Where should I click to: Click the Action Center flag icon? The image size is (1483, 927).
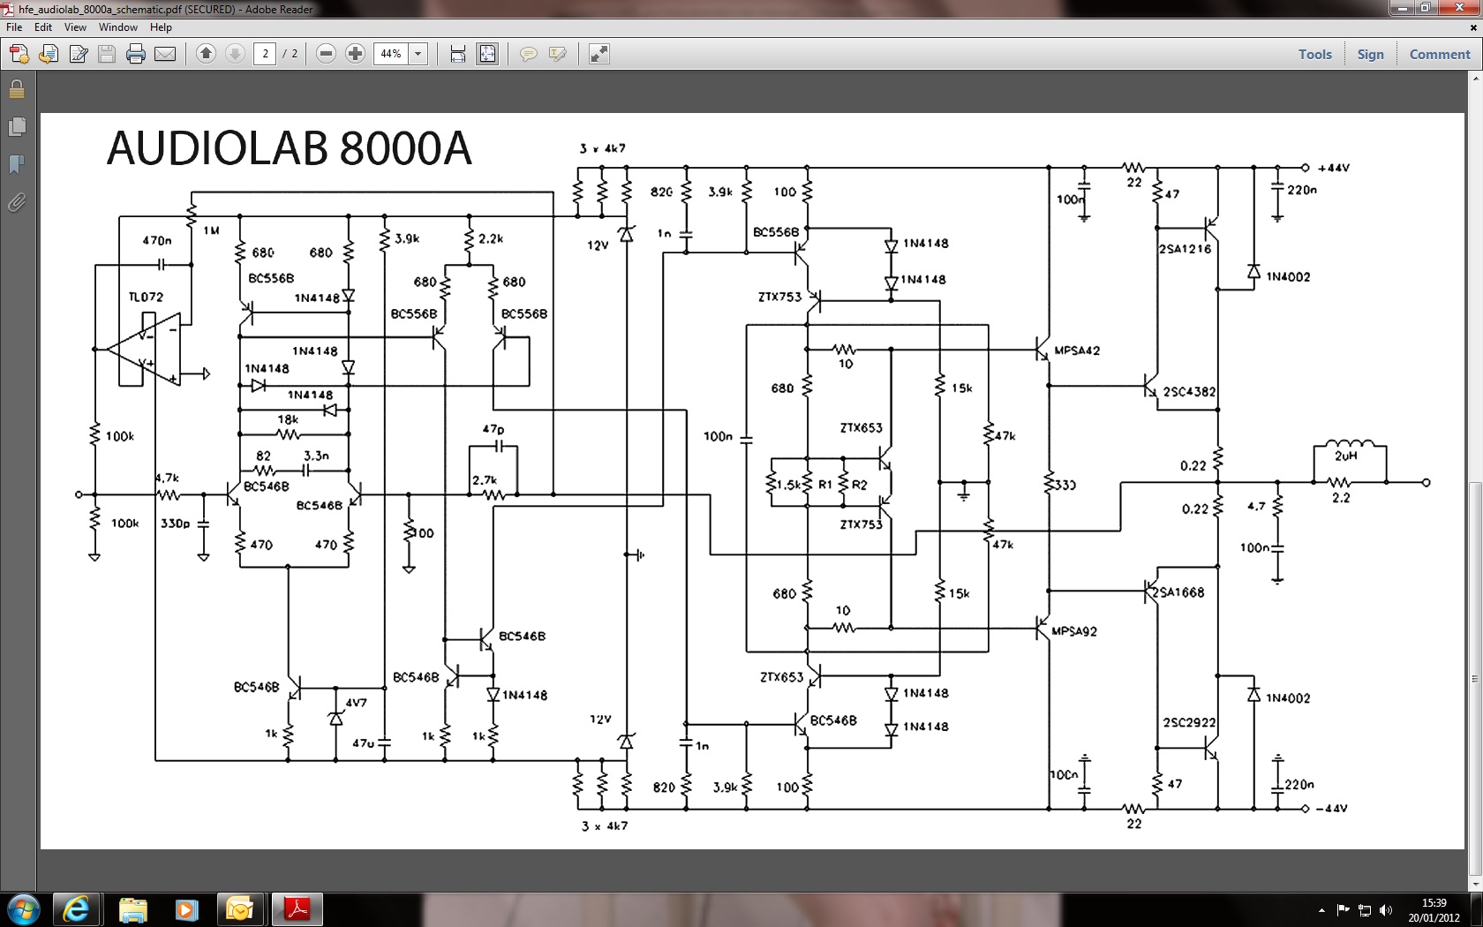pos(1343,910)
